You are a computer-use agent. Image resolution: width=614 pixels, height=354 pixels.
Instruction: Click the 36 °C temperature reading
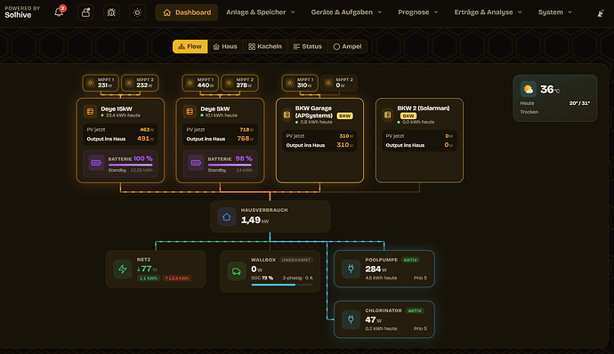coord(550,90)
